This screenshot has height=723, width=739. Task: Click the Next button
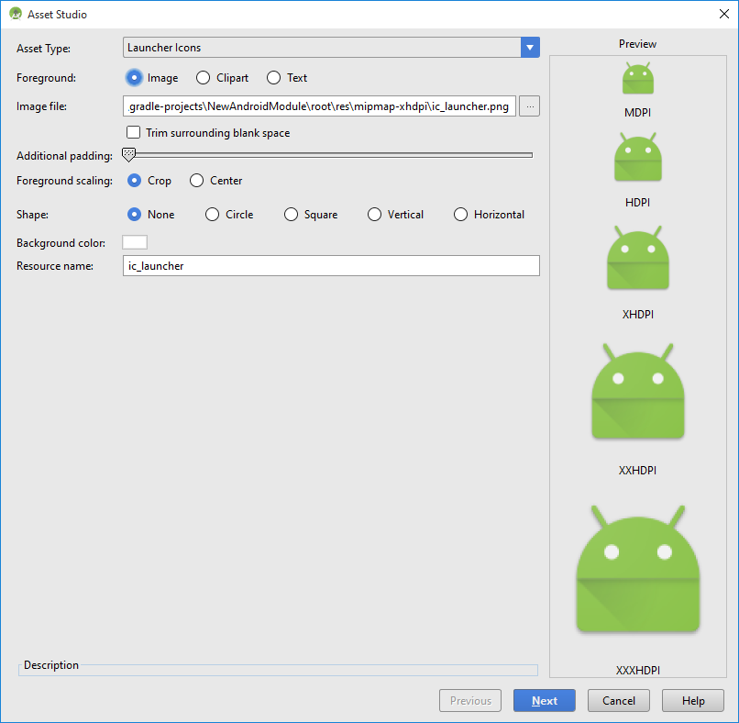pos(544,700)
